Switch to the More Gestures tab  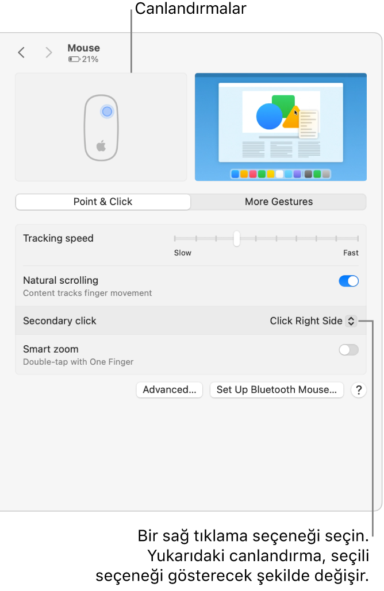coord(279,202)
